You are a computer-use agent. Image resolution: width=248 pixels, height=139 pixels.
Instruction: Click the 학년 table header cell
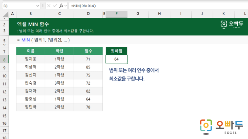(x=59, y=51)
